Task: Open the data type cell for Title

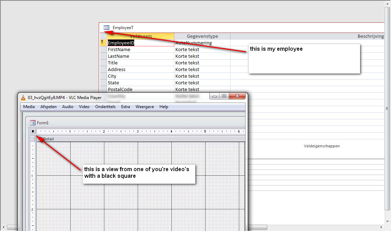Action: pos(202,63)
